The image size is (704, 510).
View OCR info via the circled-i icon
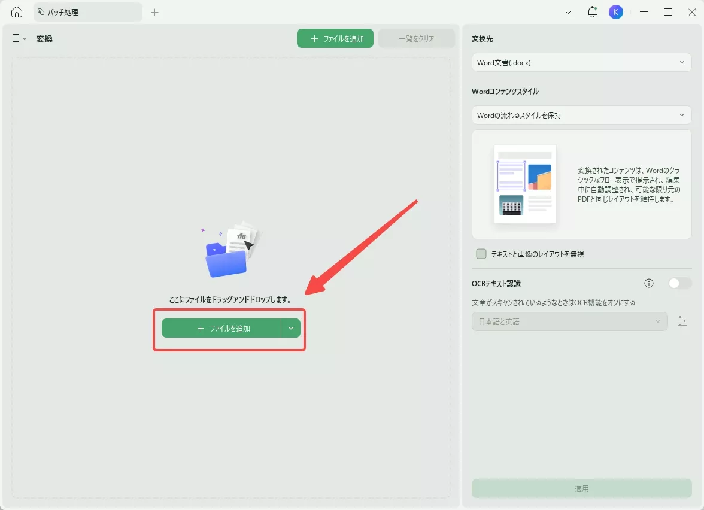coord(648,283)
